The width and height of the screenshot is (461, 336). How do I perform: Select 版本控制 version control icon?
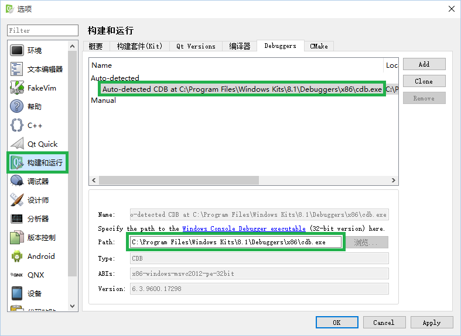point(17,237)
